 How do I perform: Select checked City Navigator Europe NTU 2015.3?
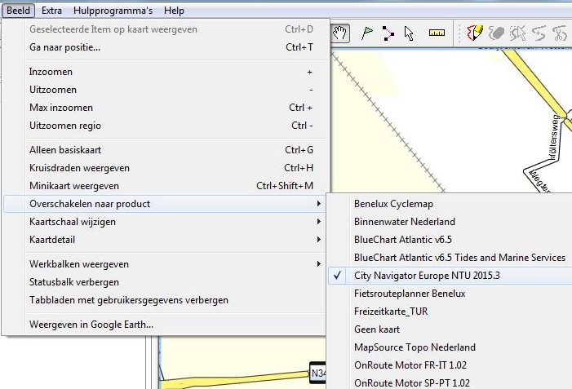(450, 276)
